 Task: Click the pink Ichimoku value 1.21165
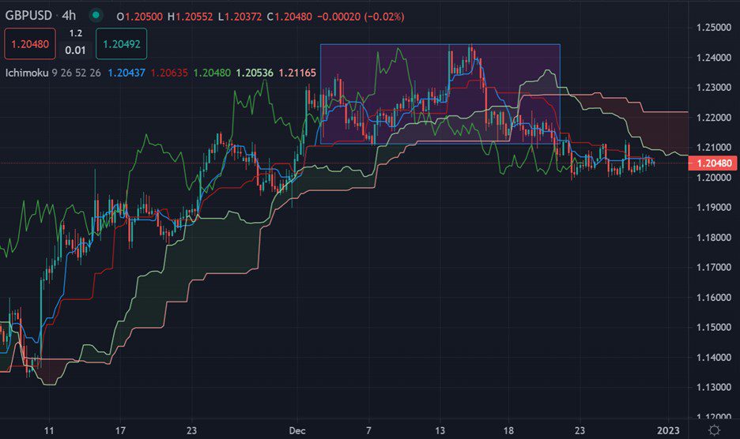[297, 73]
